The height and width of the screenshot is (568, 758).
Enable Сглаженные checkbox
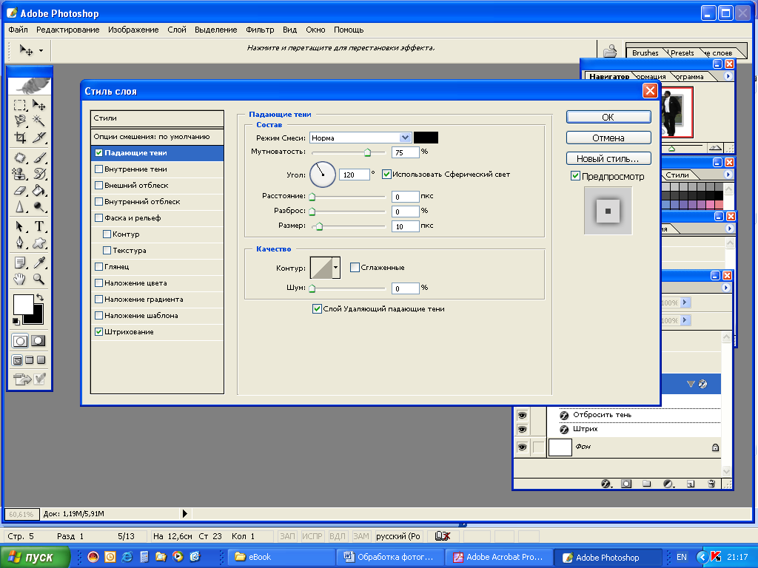tap(355, 267)
